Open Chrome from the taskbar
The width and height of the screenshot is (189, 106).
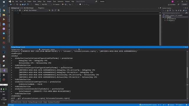4,11
